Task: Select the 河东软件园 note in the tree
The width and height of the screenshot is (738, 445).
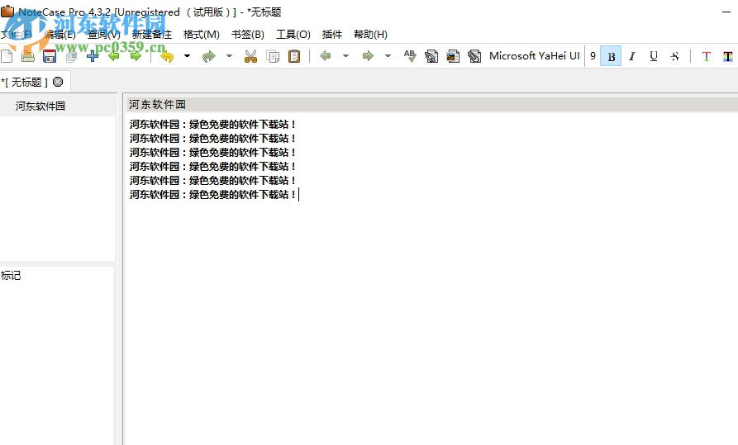Action: click(40, 106)
